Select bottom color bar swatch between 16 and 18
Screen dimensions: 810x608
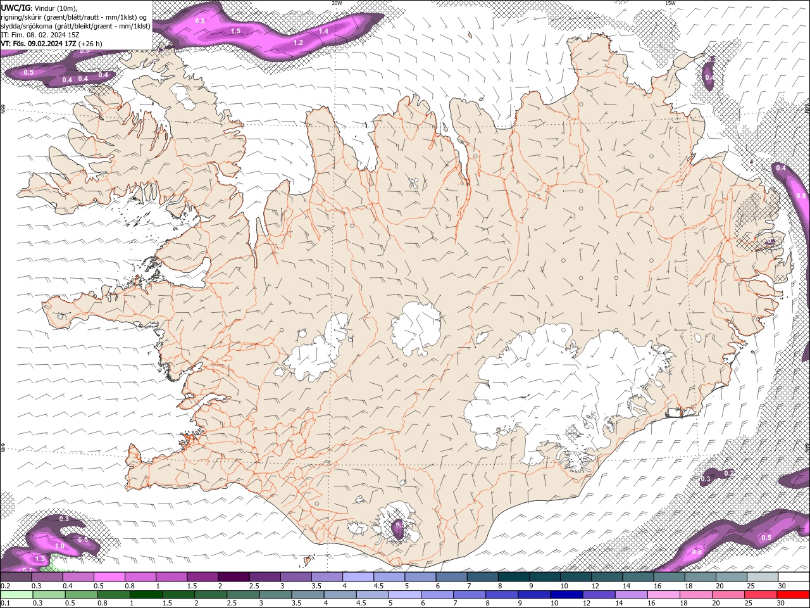point(663,595)
